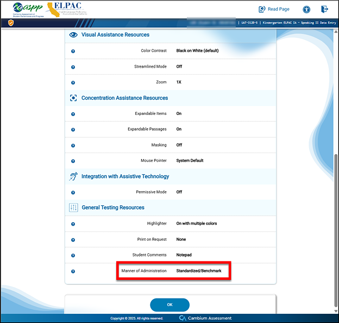Click the Streamlined Mode 'Off' value
The image size is (339, 323).
coord(179,66)
